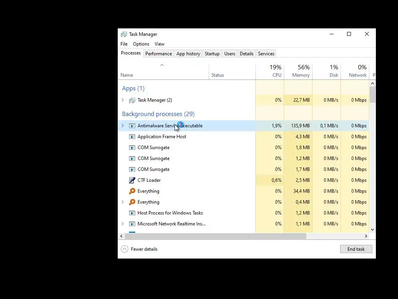398x299 pixels.
Task: Sort by the CPU column header
Action: pos(270,72)
